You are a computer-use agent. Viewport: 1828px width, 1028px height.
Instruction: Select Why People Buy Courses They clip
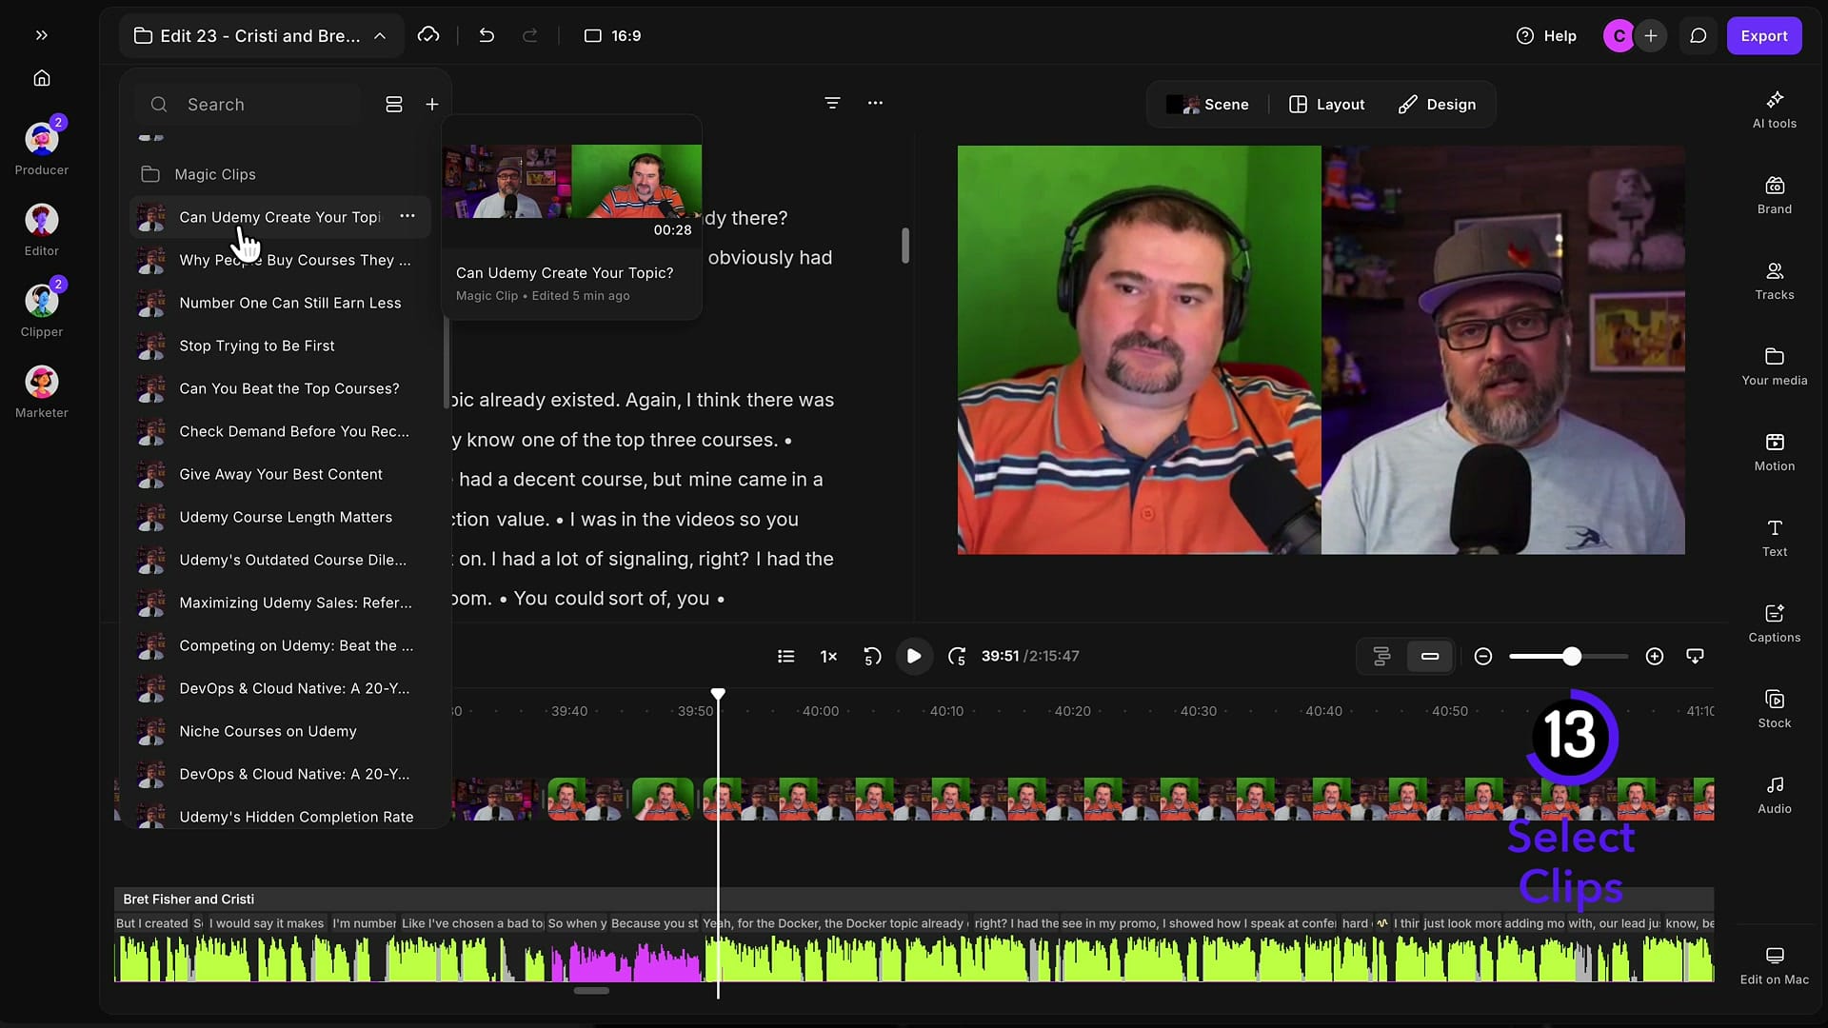coord(280,260)
